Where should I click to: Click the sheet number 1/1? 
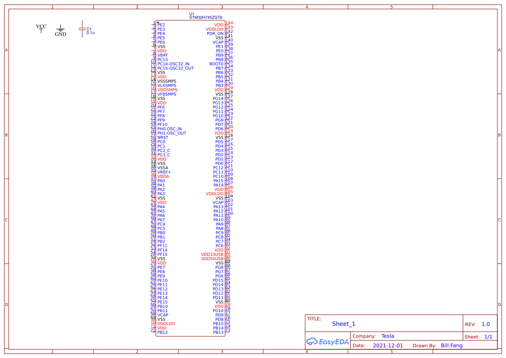[488, 337]
